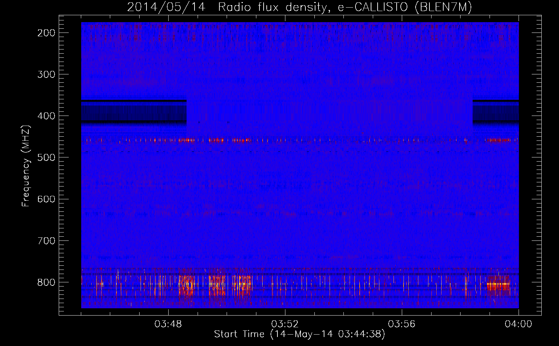
Task: Click the 'Start Time (14-May-14 03:44:38)' axis label
Action: 300,334
